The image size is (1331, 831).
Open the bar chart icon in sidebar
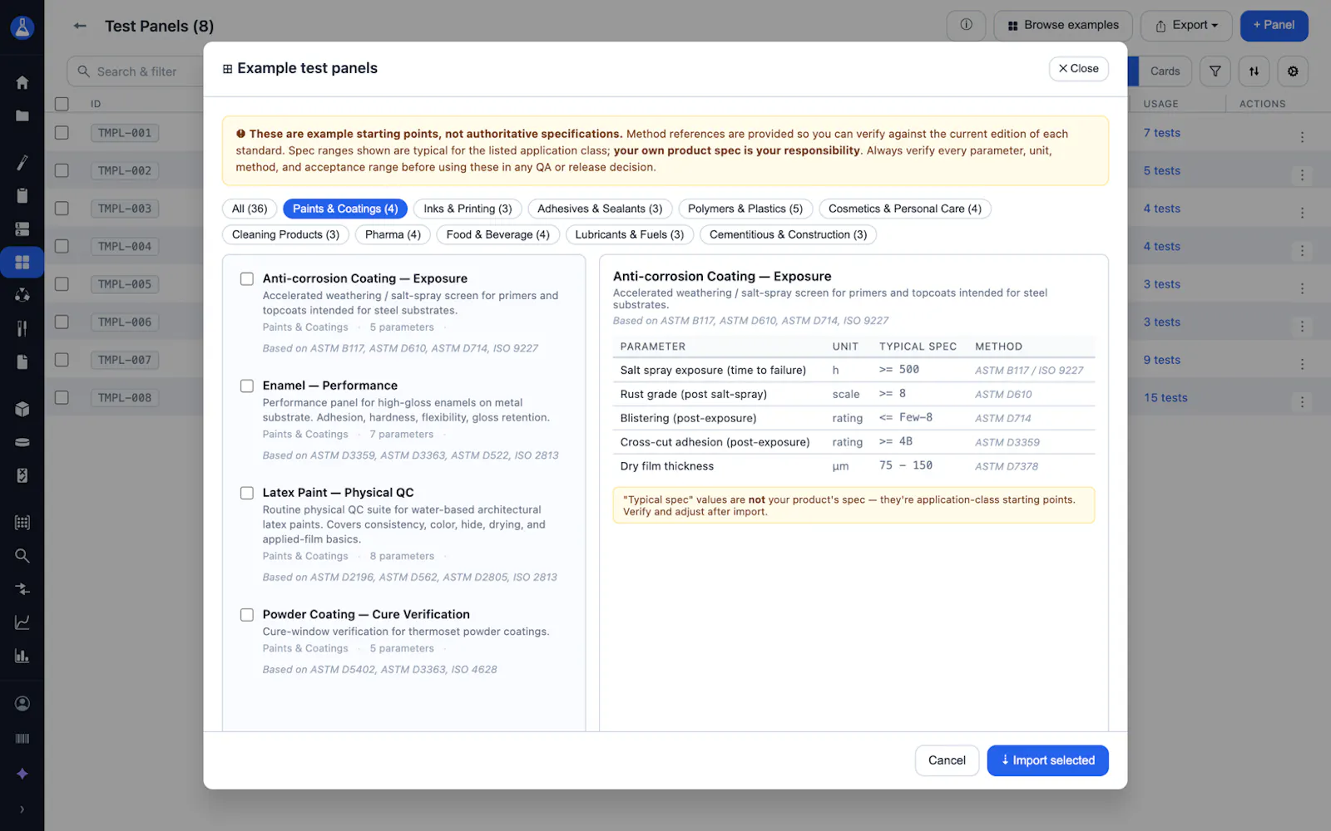coord(22,656)
